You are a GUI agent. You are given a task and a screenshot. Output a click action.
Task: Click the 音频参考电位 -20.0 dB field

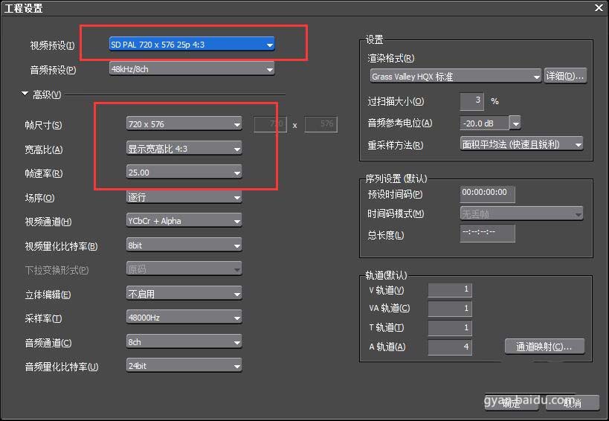coord(484,123)
